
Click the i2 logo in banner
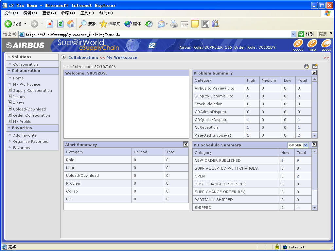click(x=152, y=45)
